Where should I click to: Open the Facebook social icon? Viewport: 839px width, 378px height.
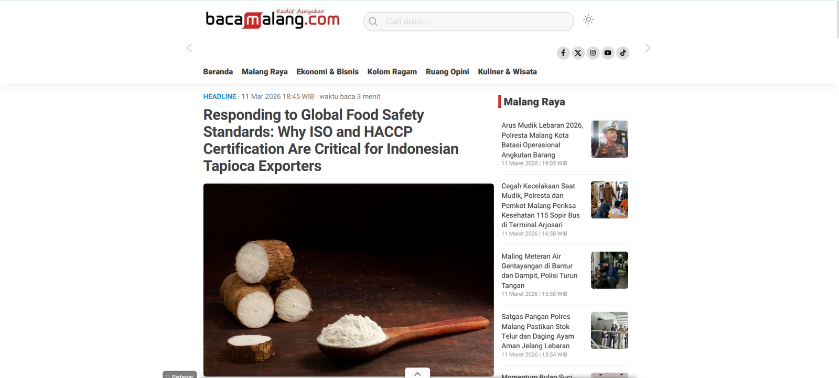click(563, 53)
